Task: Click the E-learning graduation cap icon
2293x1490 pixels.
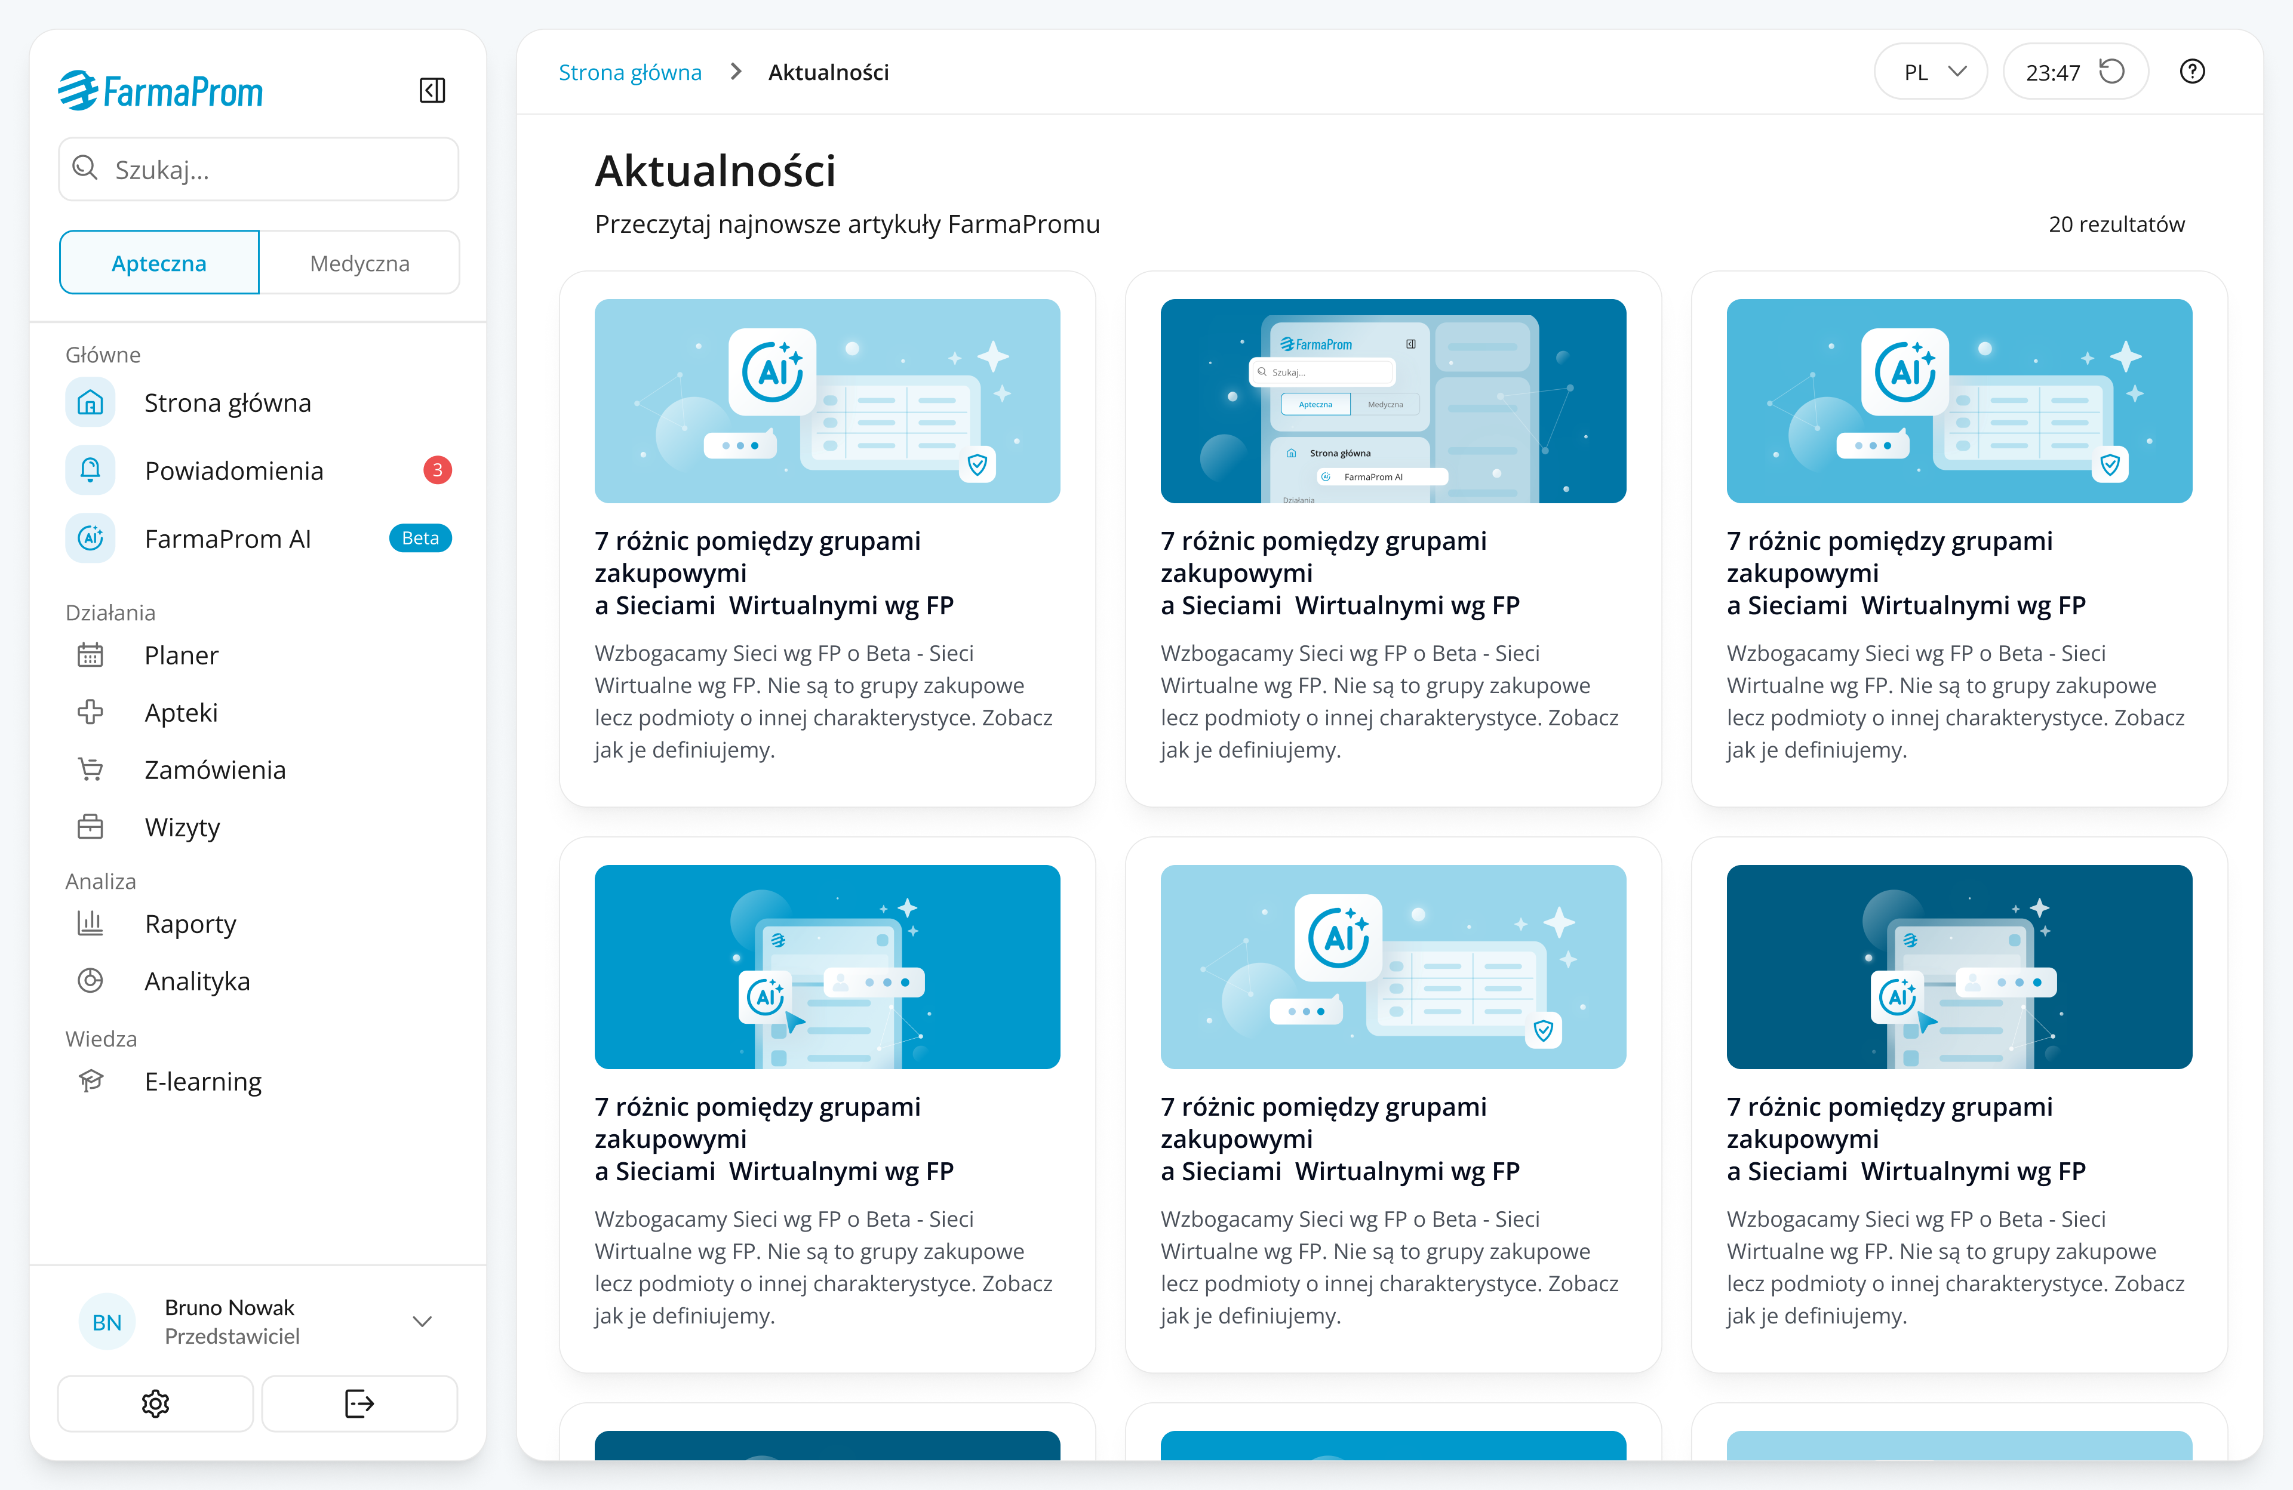Action: tap(91, 1080)
